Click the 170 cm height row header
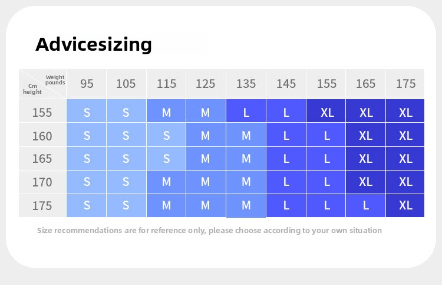This screenshot has height=285, width=442. point(42,182)
